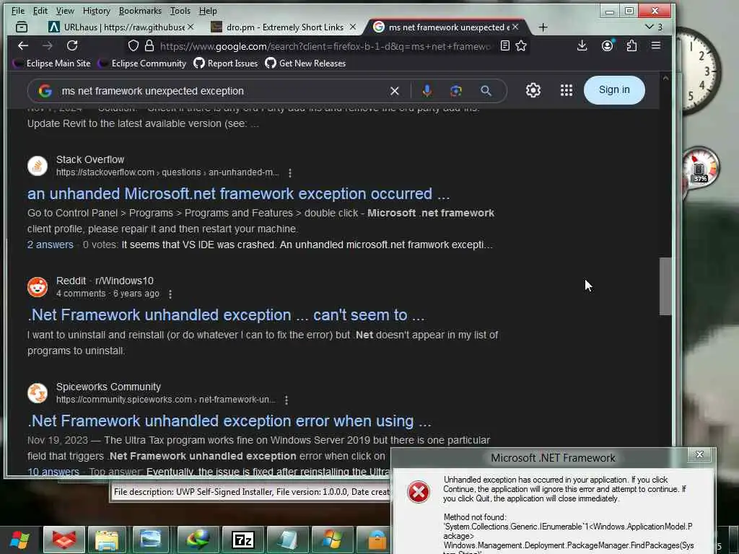Viewport: 739px width, 554px height.
Task: Open a new tab with plus button
Action: pyautogui.click(x=543, y=27)
